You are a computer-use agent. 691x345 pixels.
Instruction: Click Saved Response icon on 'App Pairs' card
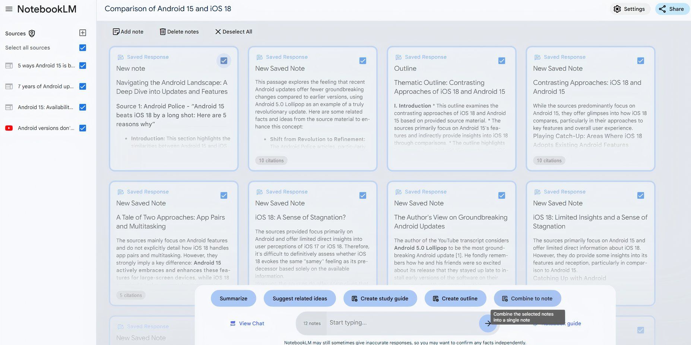click(x=121, y=192)
